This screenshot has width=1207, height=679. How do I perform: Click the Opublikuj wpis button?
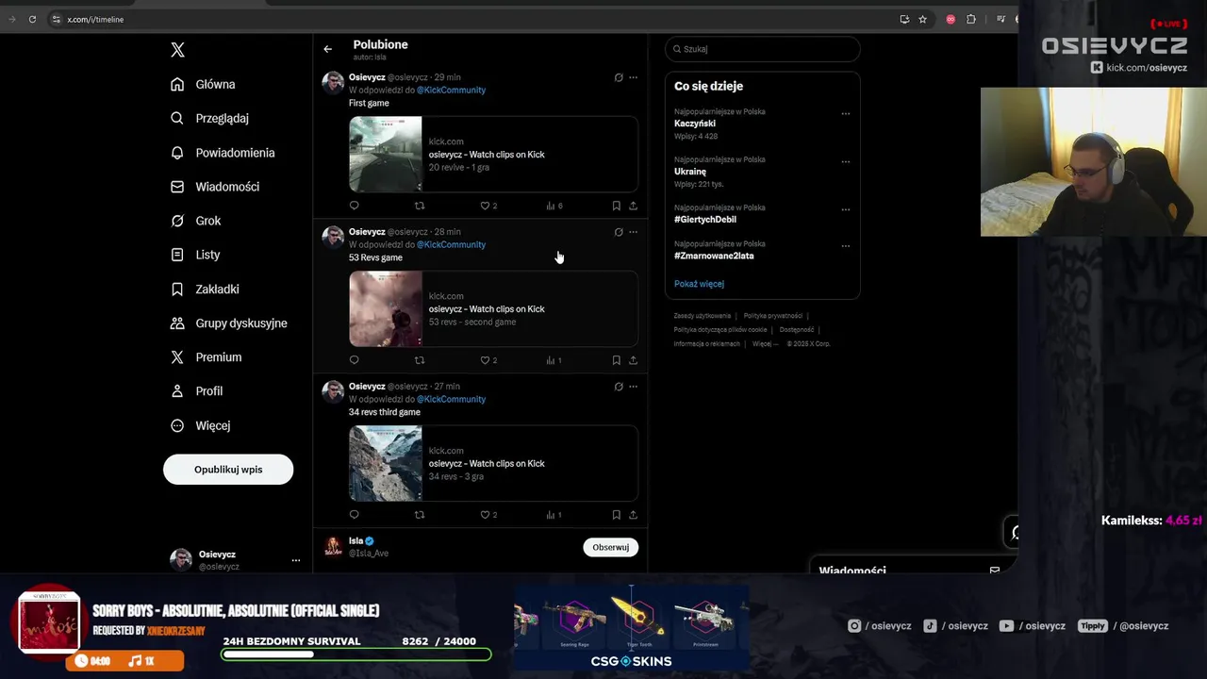(228, 470)
